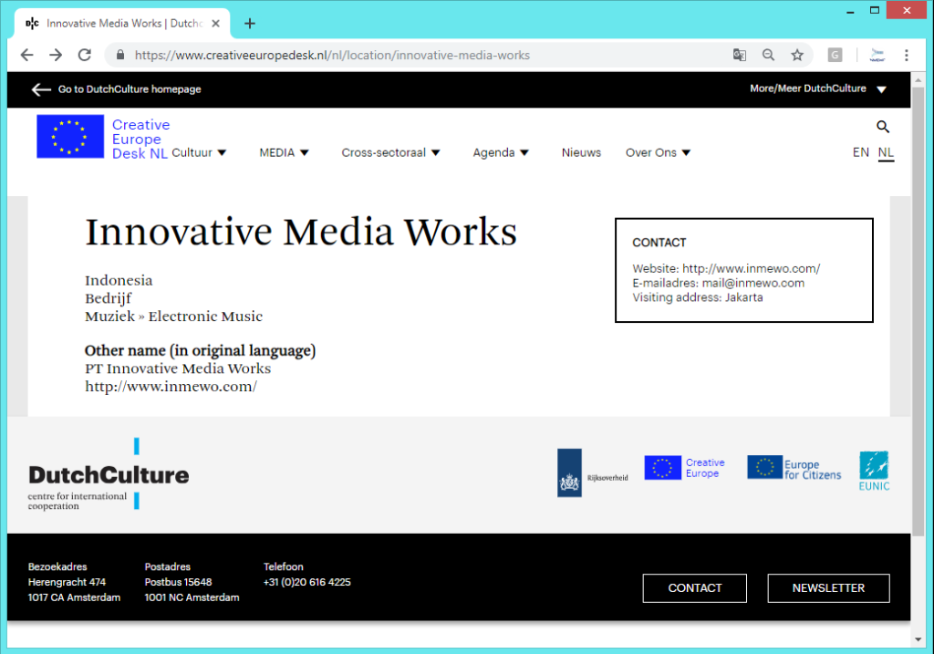This screenshot has width=934, height=654.
Task: Select the NL language option
Action: [886, 152]
